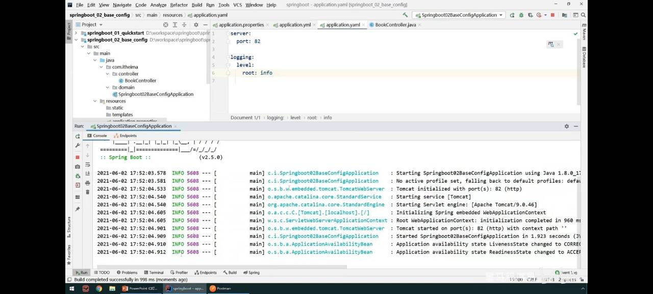Open the Spring tool window
This screenshot has height=294, width=653.
251,273
